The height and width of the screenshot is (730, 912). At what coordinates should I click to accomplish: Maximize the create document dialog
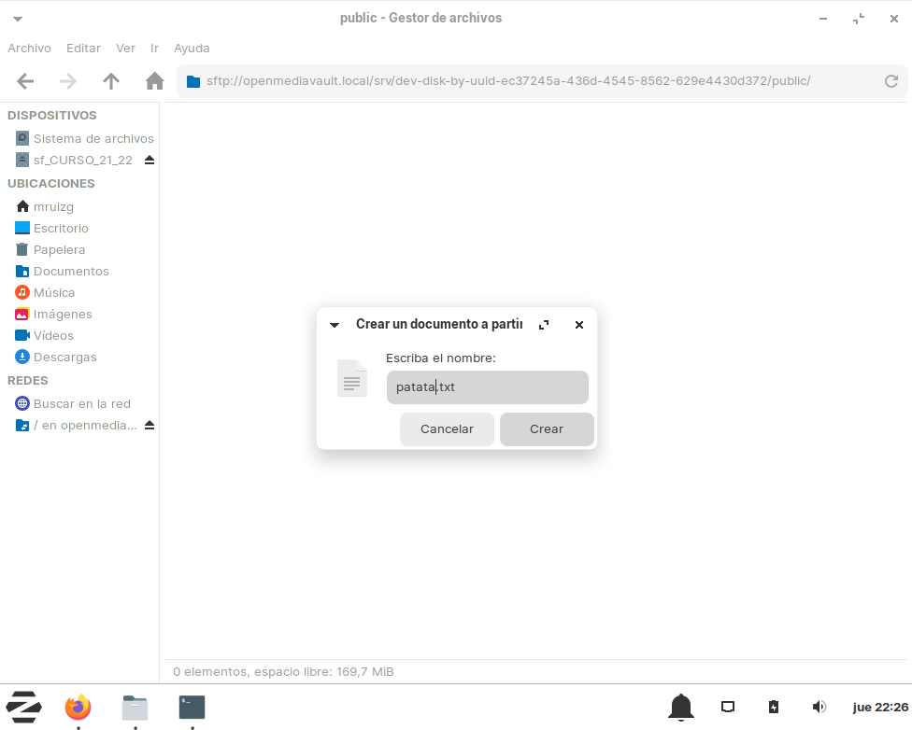click(544, 325)
